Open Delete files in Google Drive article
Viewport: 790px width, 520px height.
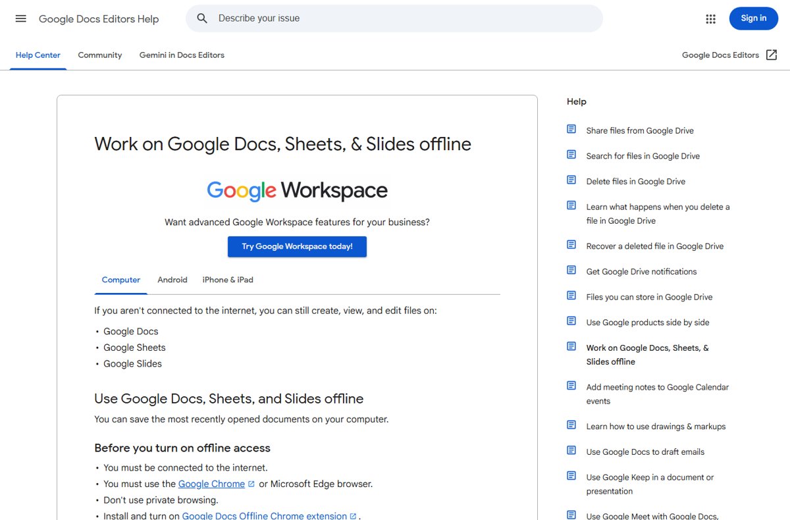coord(636,182)
